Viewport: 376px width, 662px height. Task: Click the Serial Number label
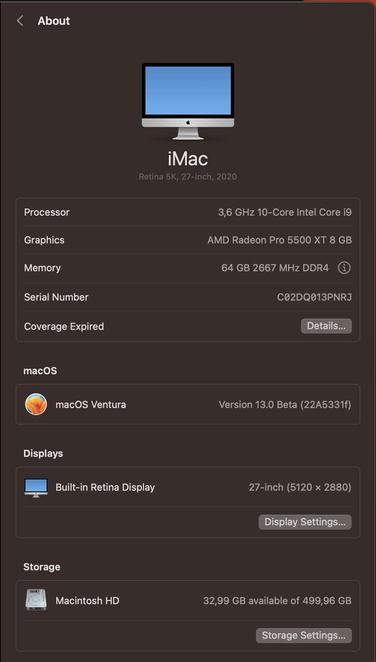[56, 297]
